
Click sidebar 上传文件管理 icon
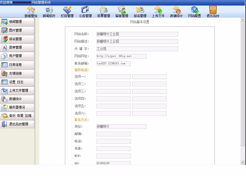[4, 91]
